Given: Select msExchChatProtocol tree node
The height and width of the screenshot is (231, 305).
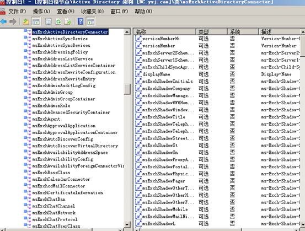Looking at the screenshot, I should click(x=55, y=219).
